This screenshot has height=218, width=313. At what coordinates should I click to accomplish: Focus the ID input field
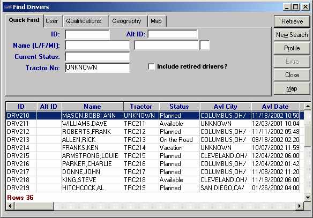tap(87, 34)
